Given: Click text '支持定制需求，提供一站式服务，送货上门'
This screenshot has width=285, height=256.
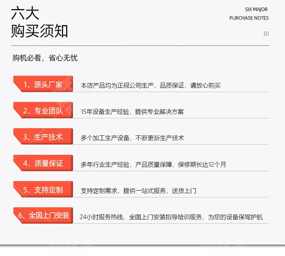Looking at the screenshot, I should (138, 191).
